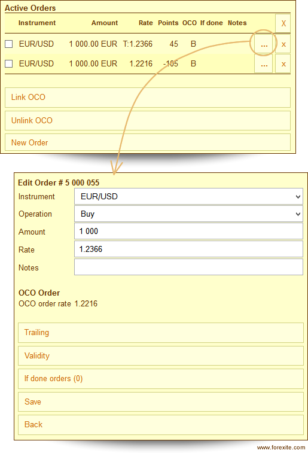
Task: Click the header X to remove all orders
Action: [x=283, y=23]
